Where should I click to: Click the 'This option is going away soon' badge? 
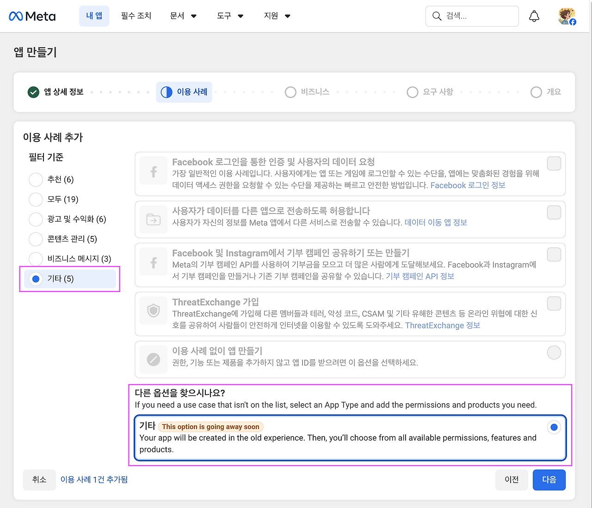[210, 427]
